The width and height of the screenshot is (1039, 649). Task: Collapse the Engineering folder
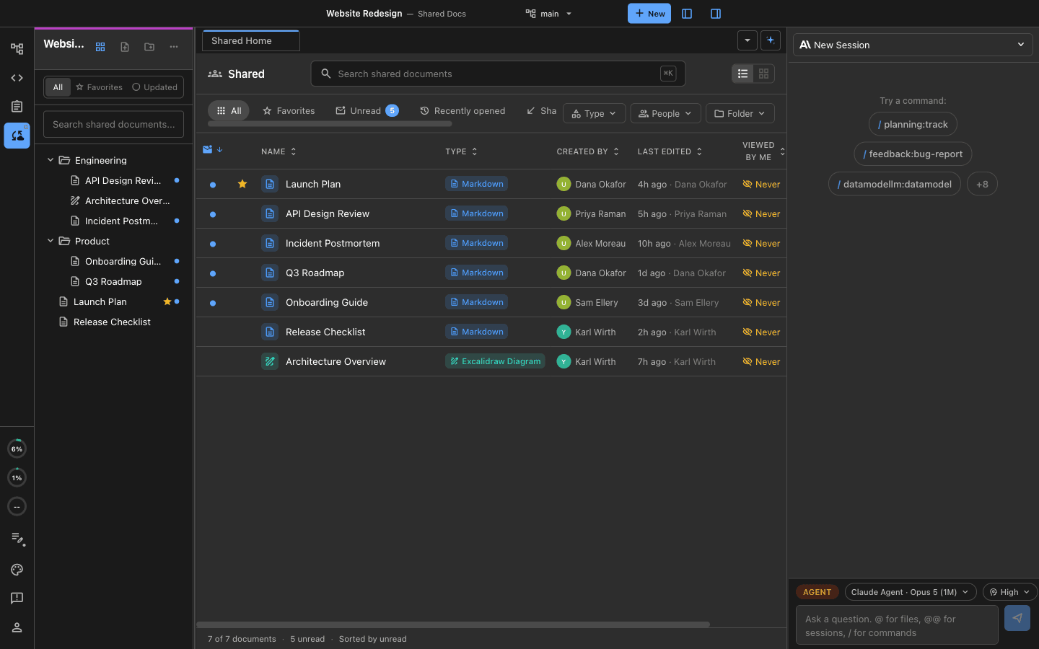[51, 160]
